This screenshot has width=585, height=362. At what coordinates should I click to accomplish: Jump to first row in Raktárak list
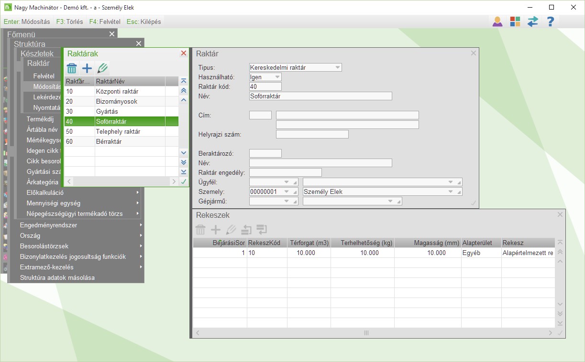pos(183,81)
